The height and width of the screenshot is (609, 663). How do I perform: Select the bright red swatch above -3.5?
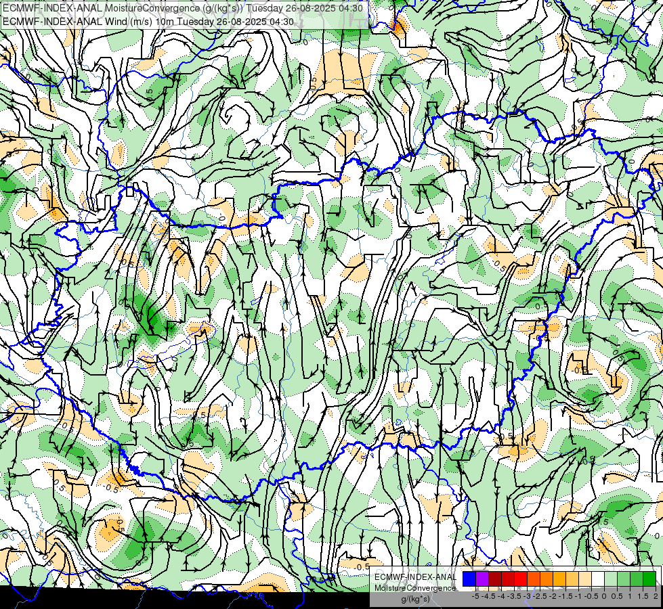coord(521,579)
